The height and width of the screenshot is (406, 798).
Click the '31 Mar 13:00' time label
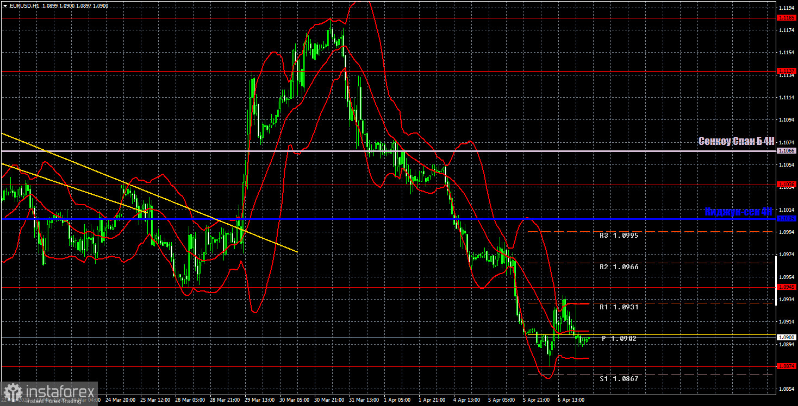coord(365,399)
